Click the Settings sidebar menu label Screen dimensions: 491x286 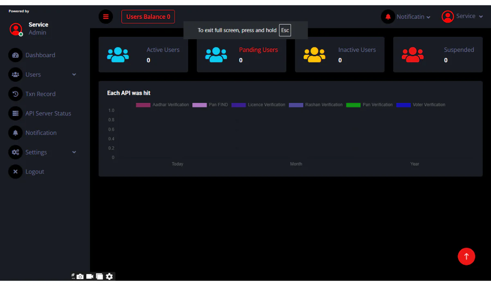click(x=36, y=152)
